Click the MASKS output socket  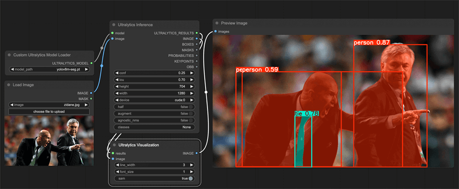tap(197, 50)
